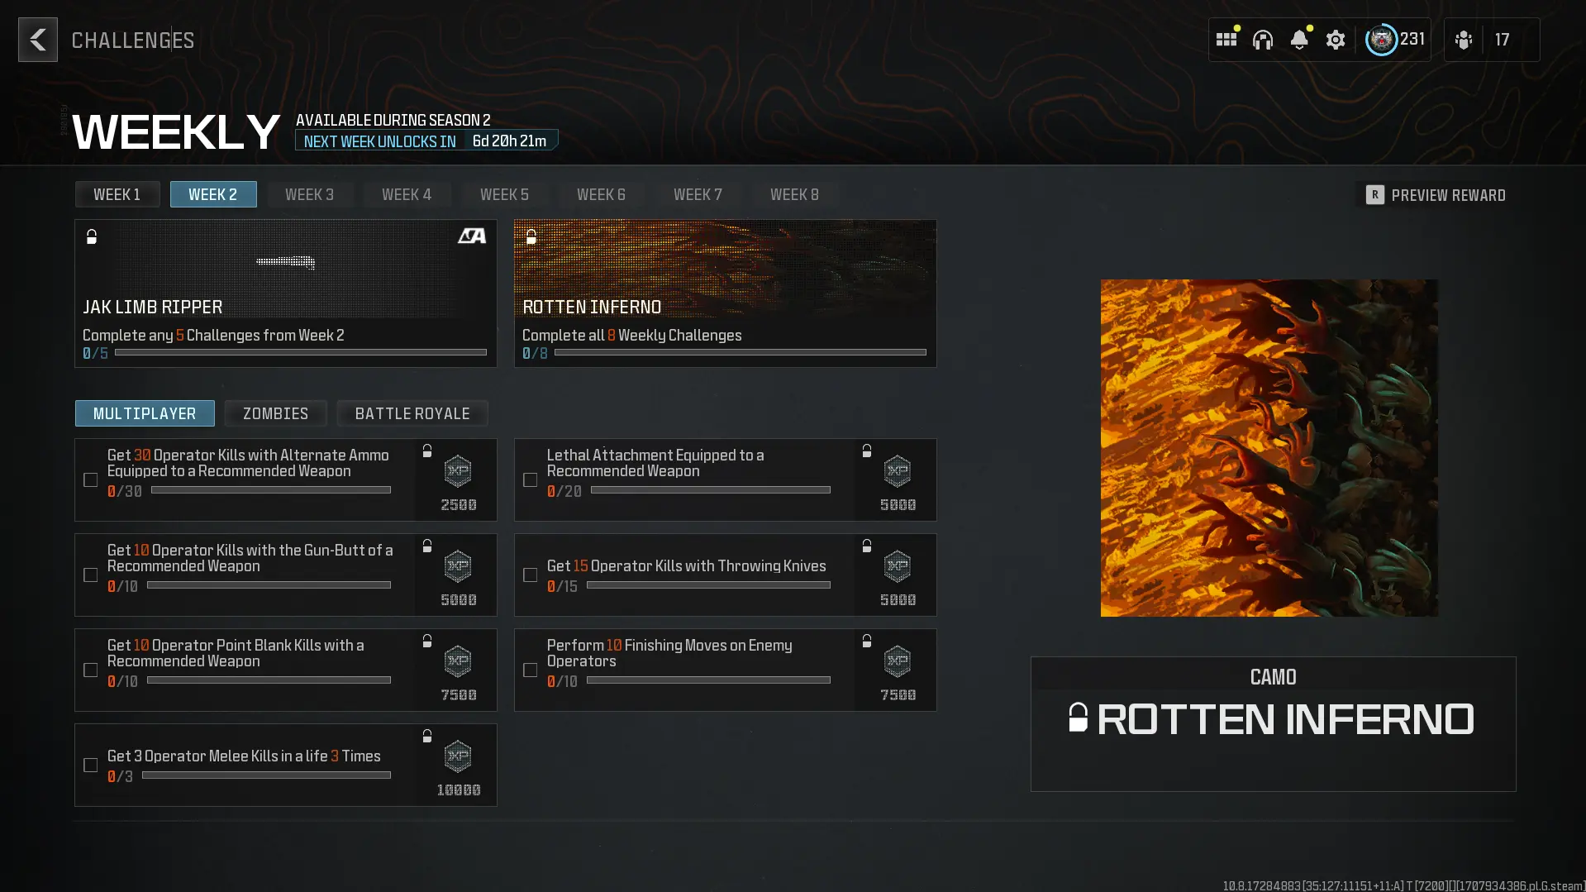View notifications via the bell icon
Screen dimensions: 1586x892
(1300, 39)
